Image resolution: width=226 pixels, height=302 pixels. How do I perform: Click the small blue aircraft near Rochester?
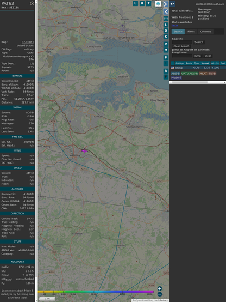coord(70,122)
